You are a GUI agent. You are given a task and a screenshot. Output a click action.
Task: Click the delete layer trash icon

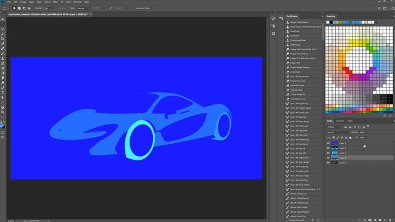pos(390,220)
